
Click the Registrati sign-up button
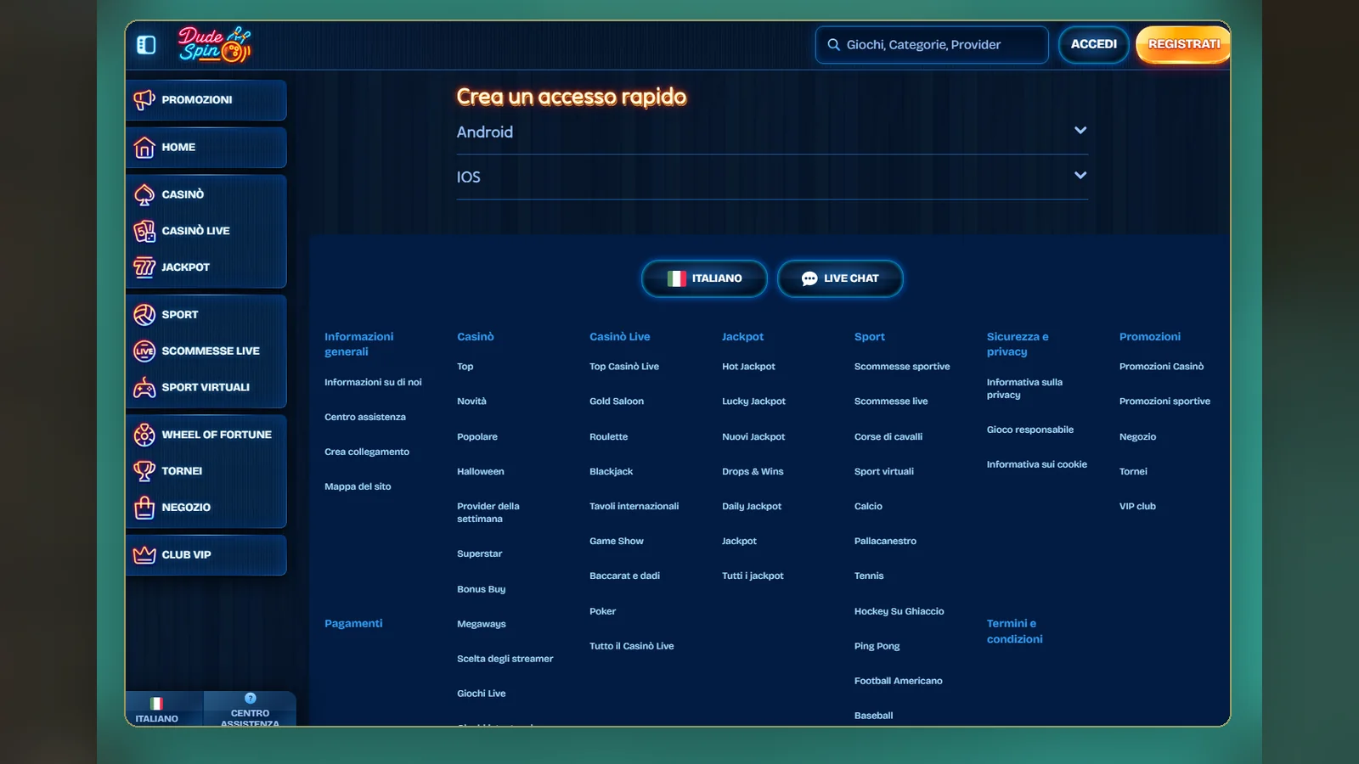coord(1183,44)
